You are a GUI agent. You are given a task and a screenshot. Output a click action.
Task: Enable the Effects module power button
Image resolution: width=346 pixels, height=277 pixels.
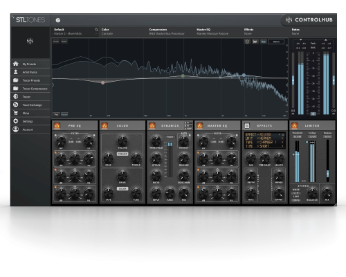point(247,125)
